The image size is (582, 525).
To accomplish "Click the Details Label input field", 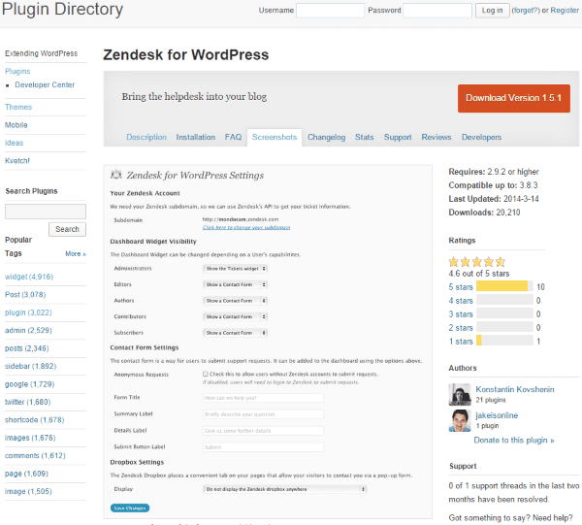I will pos(263,431).
